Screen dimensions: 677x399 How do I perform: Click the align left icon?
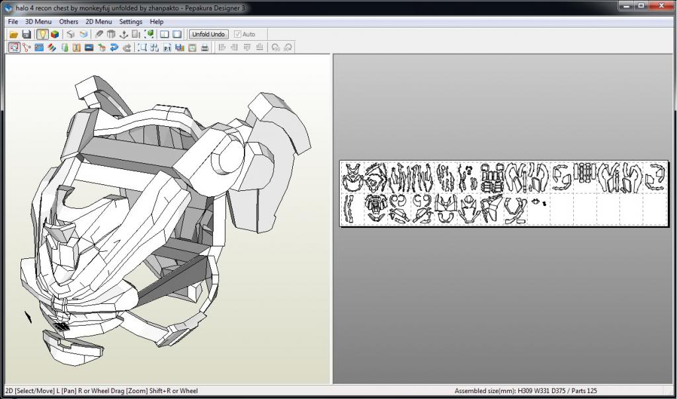[222, 48]
